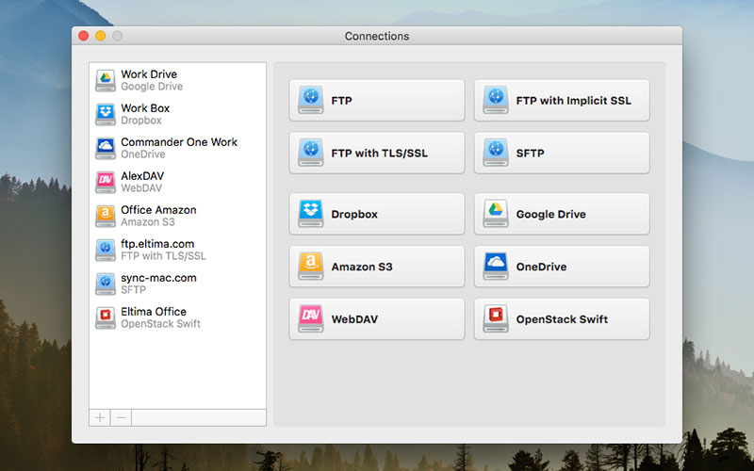Viewport: 754px width, 471px height.
Task: Click the red square icon on OpenStack Swift button
Action: [496, 318]
